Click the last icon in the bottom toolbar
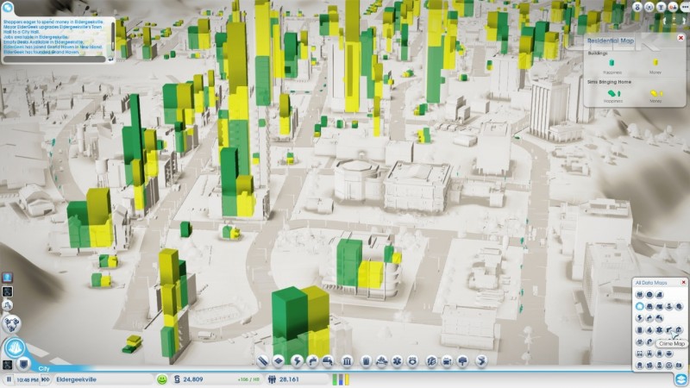This screenshot has height=388, width=690. 481,361
